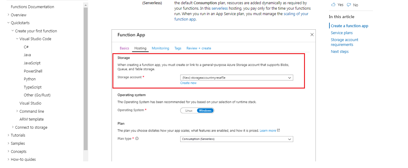Screen dimensions: 408x168
Task: Click the thumbs-up Yes feedback icon
Action: pyautogui.click(x=333, y=5)
